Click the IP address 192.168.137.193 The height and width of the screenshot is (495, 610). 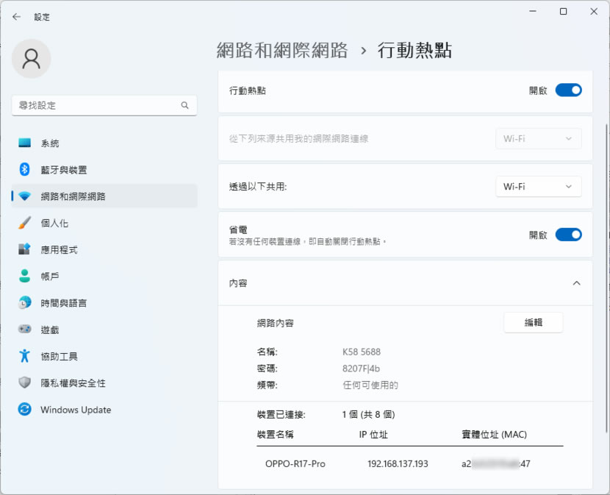tap(398, 464)
